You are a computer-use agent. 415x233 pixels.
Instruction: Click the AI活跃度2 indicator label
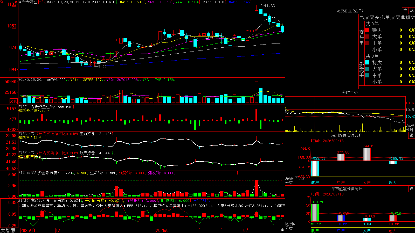pyautogui.click(x=27, y=173)
